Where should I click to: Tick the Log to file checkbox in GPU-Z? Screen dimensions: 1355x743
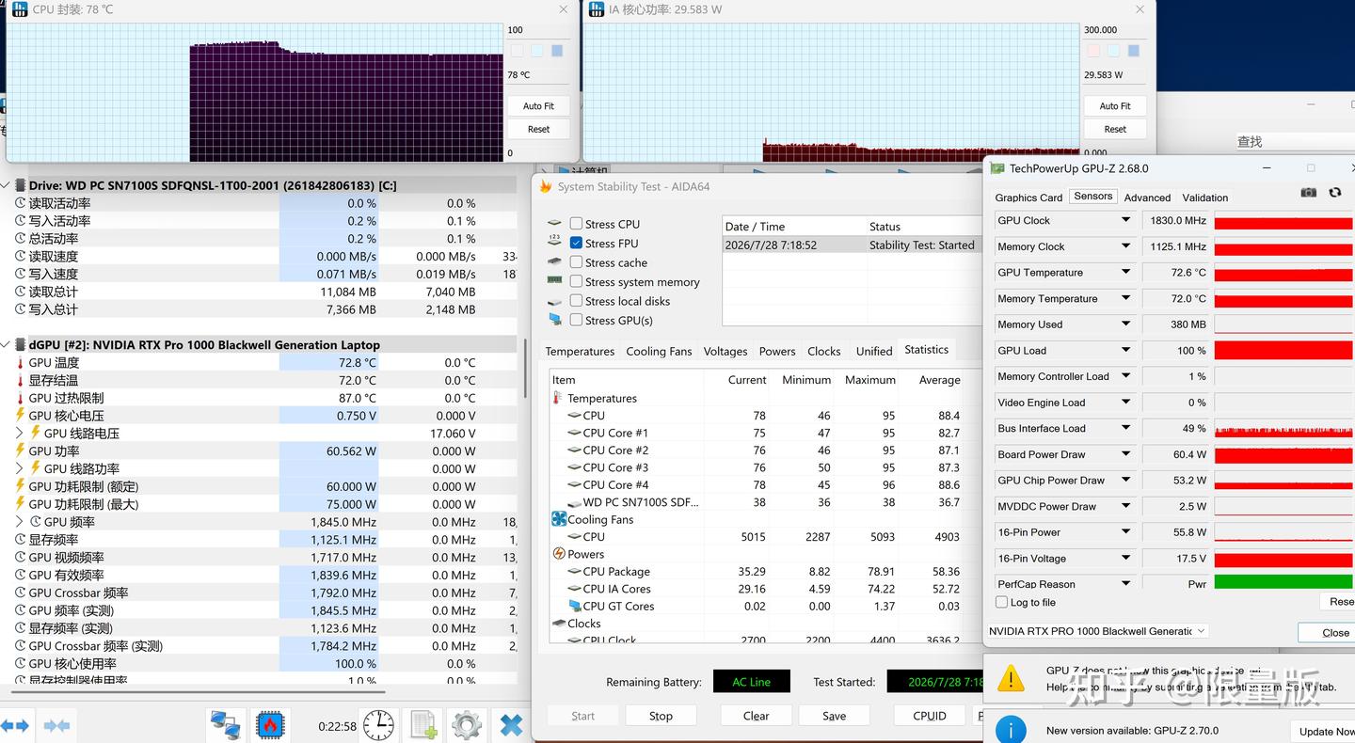1001,602
